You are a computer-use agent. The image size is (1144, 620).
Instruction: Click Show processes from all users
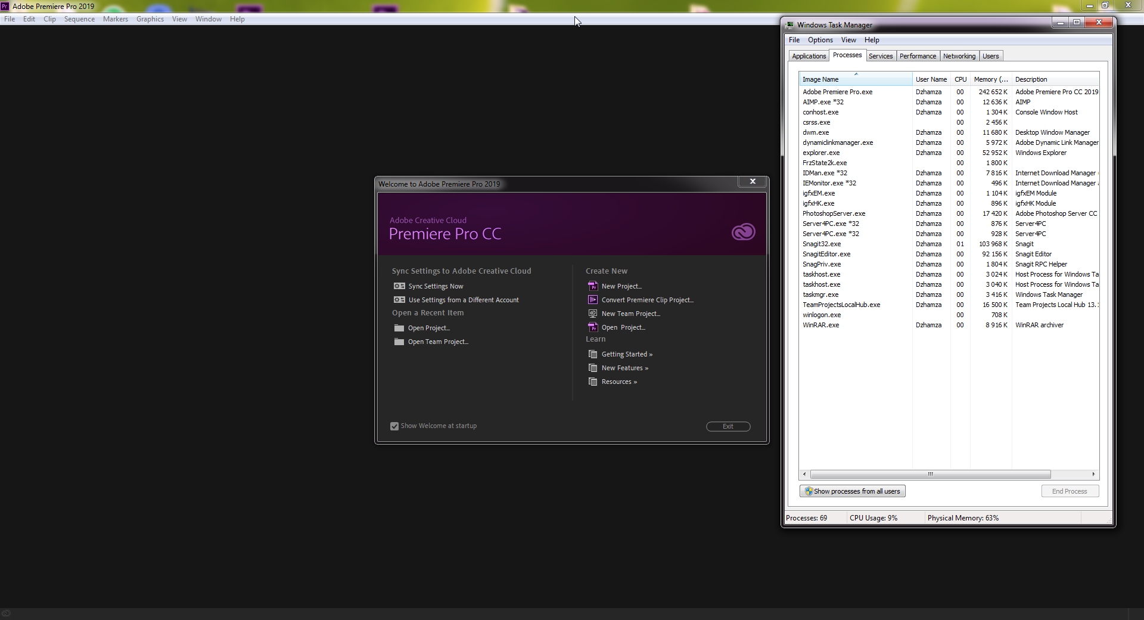pyautogui.click(x=853, y=491)
